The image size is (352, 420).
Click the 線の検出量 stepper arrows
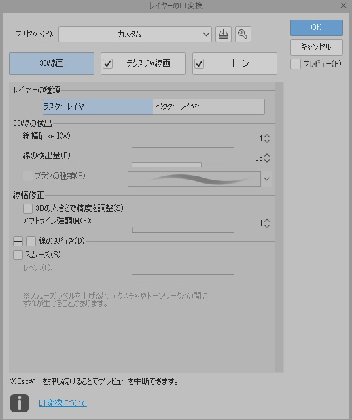pyautogui.click(x=267, y=158)
